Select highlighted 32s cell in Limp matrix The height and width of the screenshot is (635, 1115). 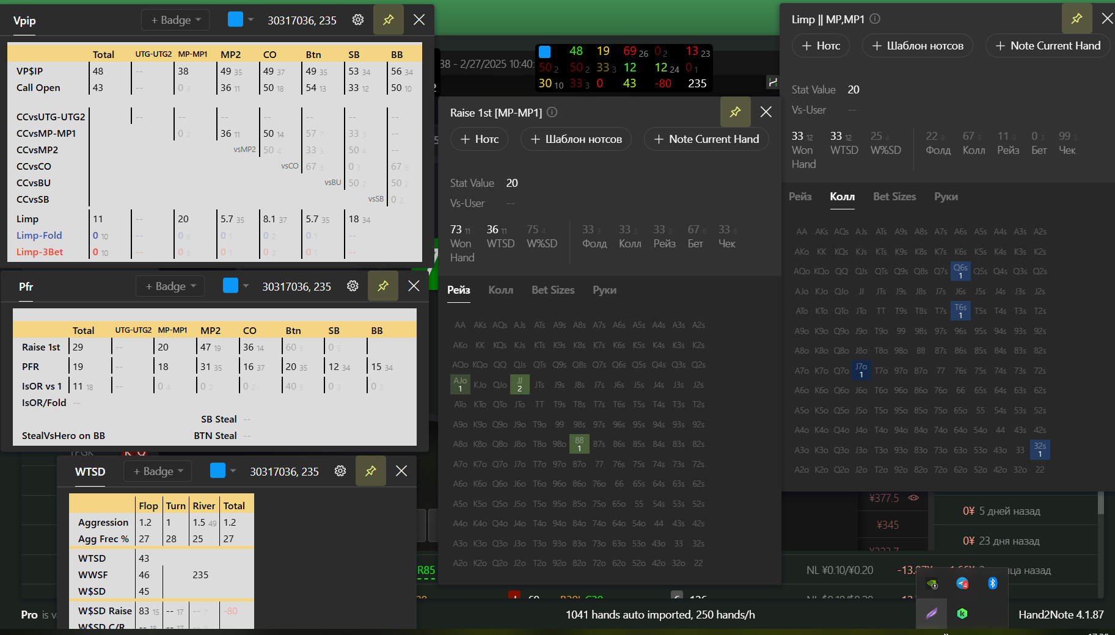1040,449
